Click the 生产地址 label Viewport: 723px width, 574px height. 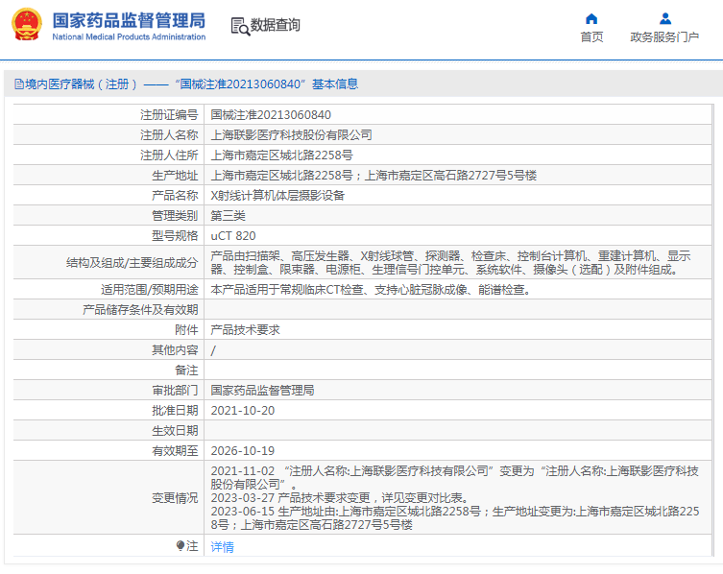tap(175, 176)
